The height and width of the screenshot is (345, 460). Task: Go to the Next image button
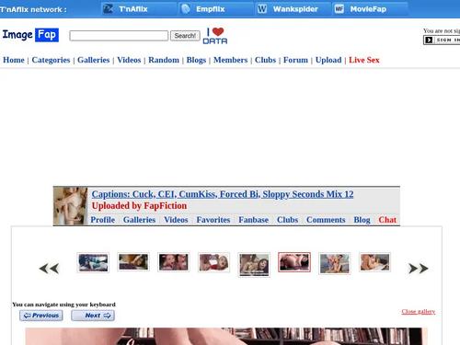(93, 316)
